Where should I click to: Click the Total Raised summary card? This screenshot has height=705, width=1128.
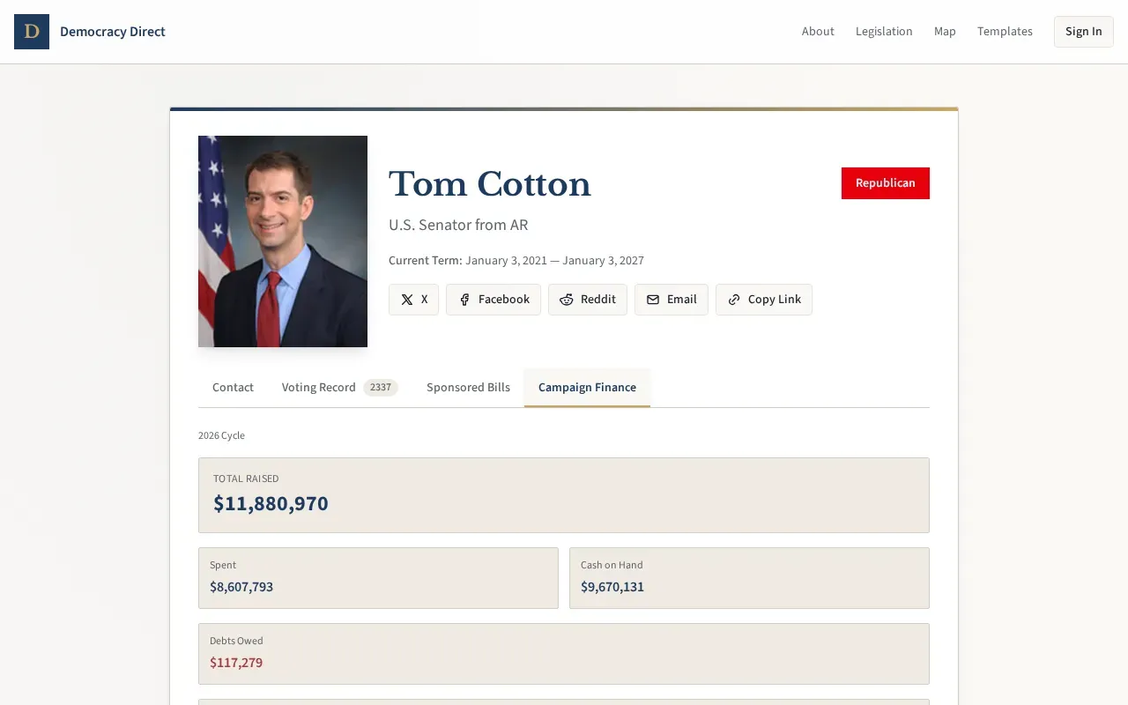[x=564, y=495]
